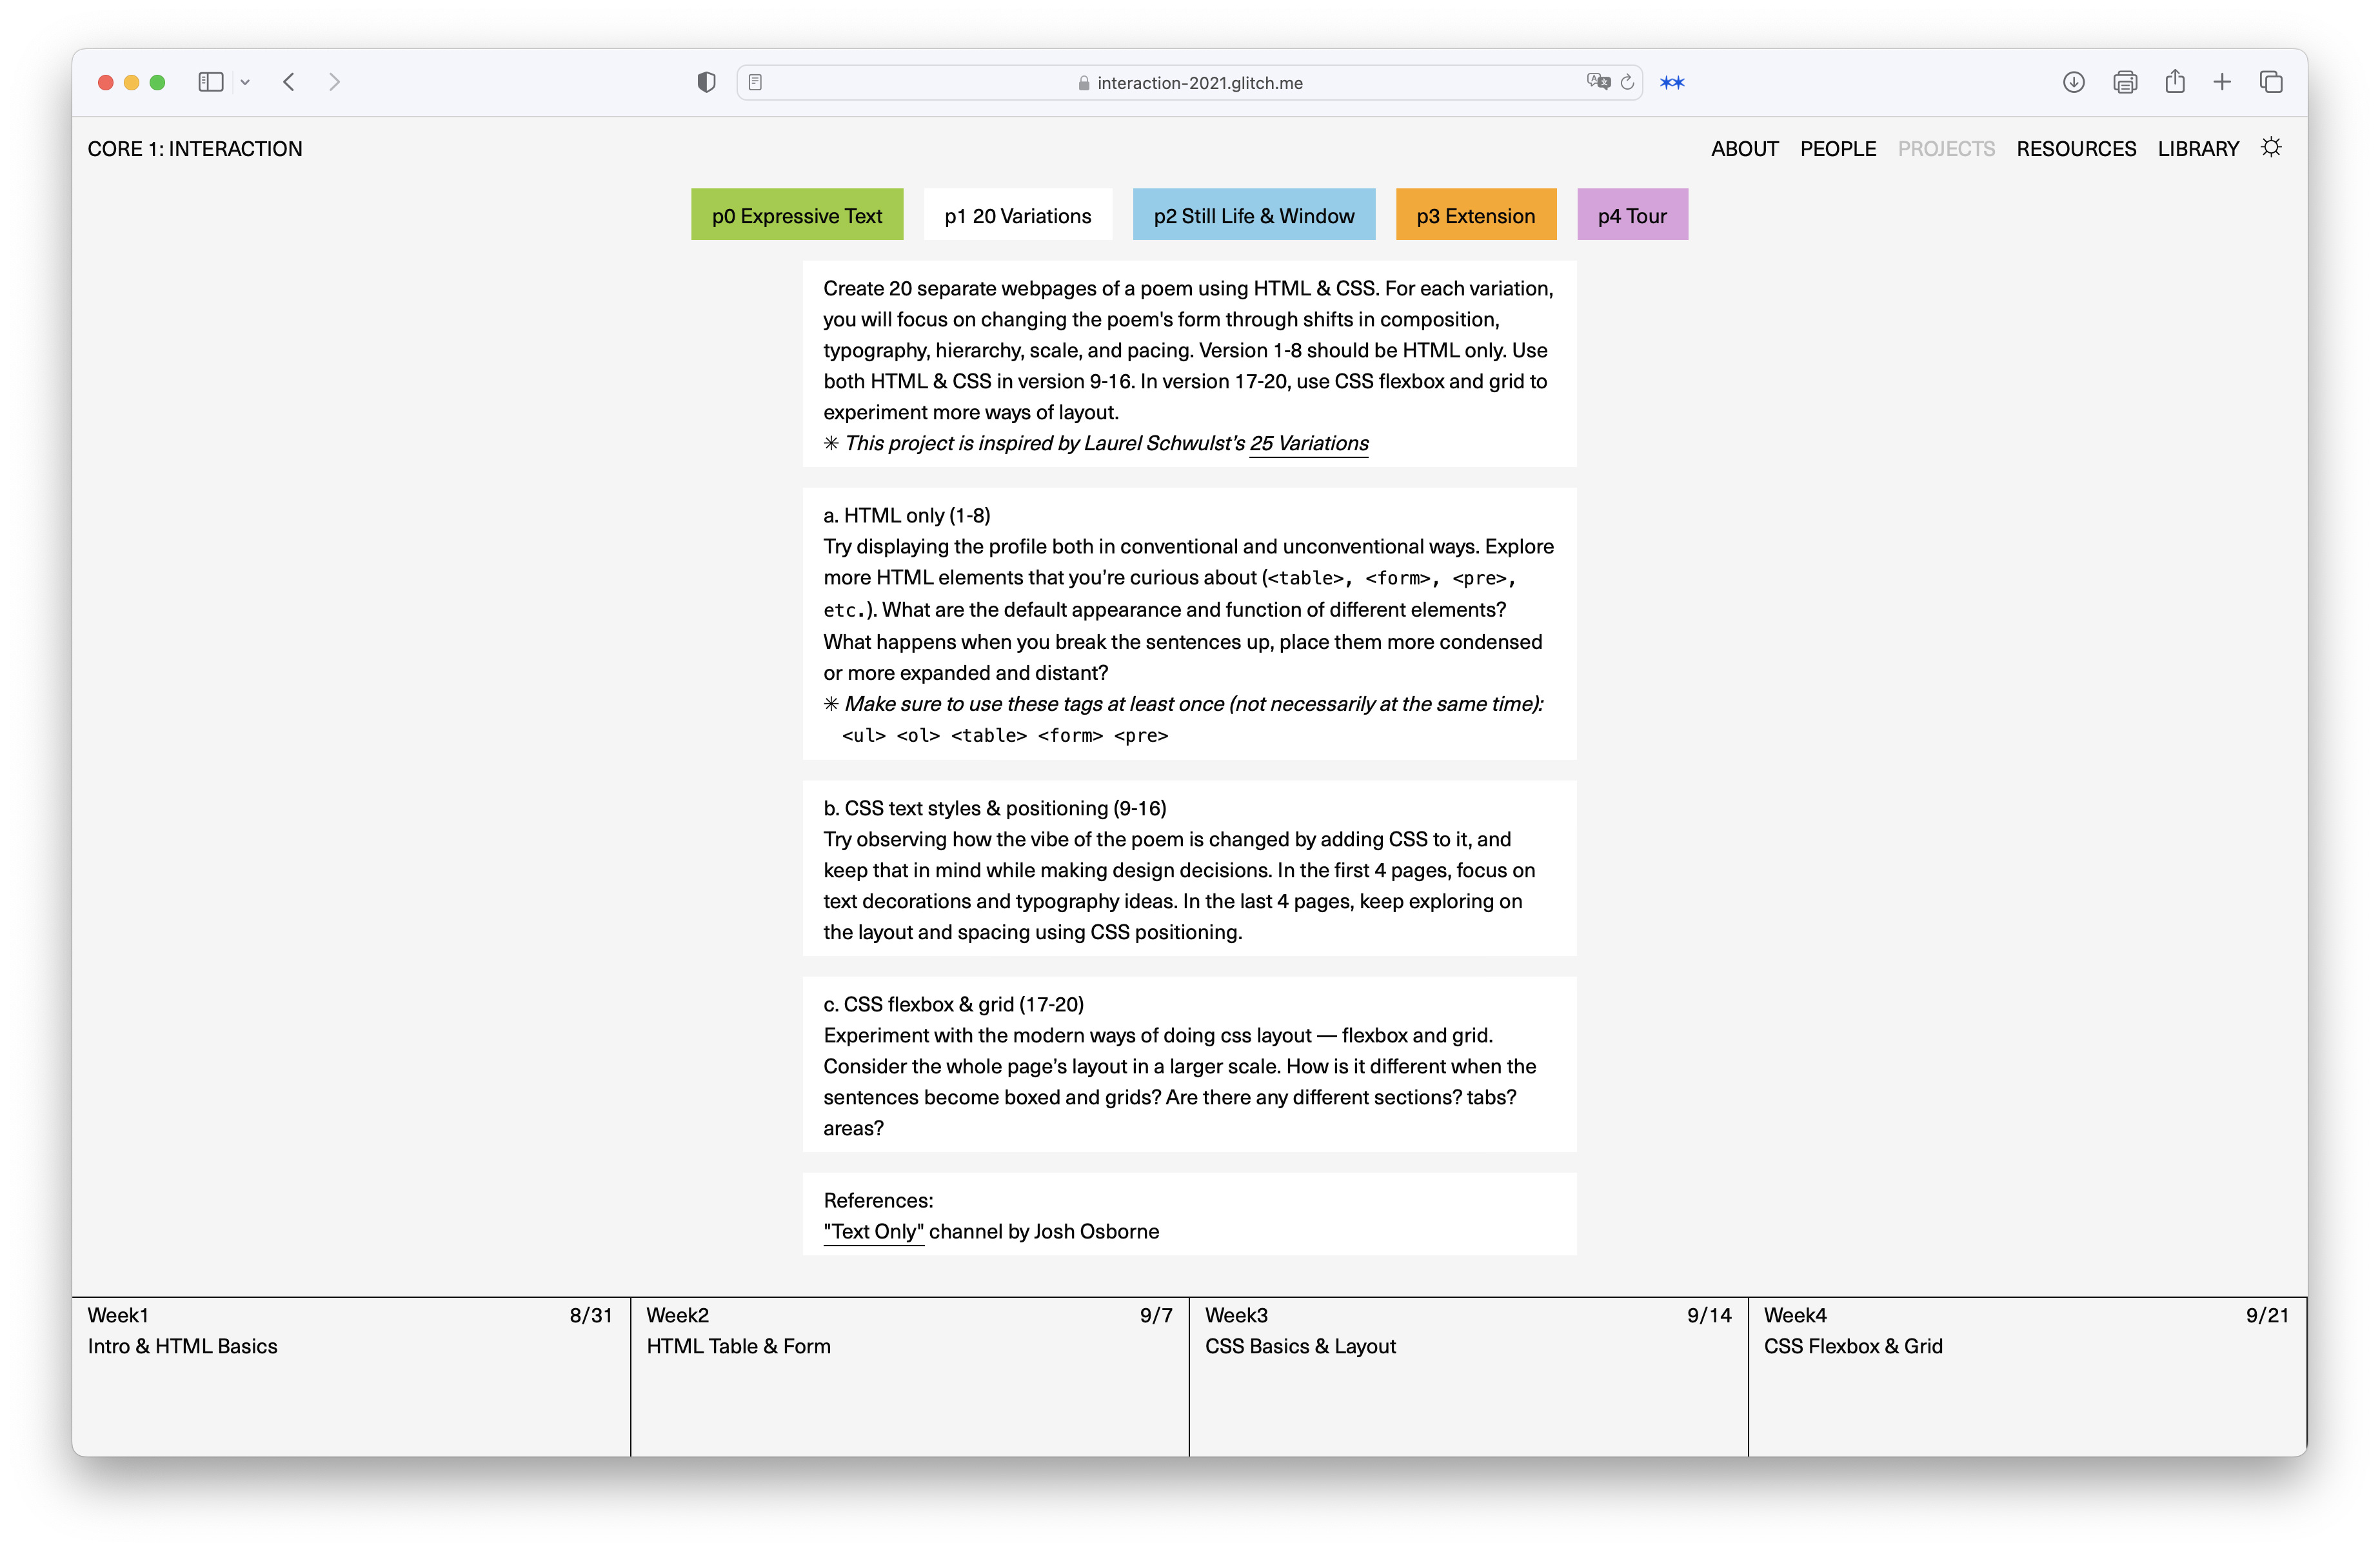Reload the page
The image size is (2380, 1552).
click(x=1628, y=82)
